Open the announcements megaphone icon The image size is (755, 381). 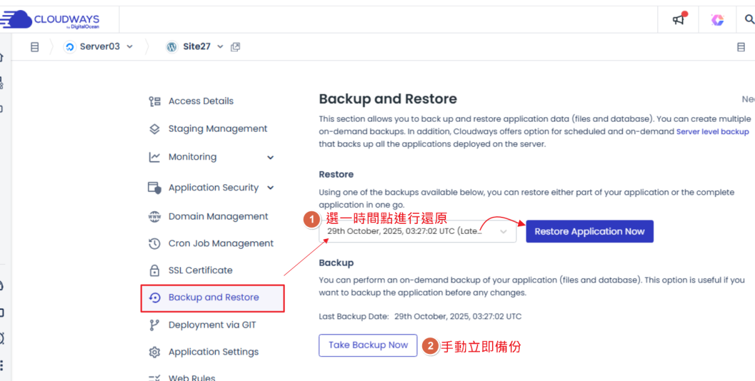click(678, 20)
